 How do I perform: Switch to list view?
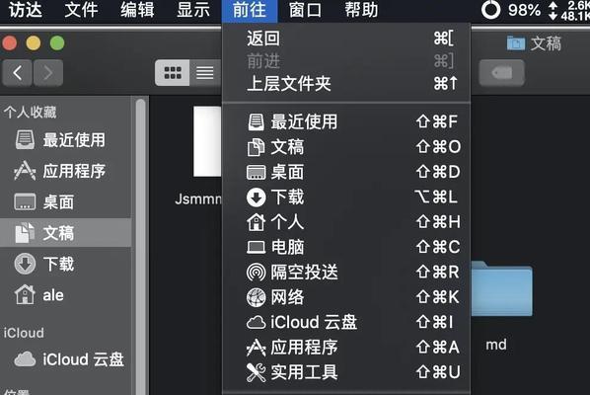205,73
